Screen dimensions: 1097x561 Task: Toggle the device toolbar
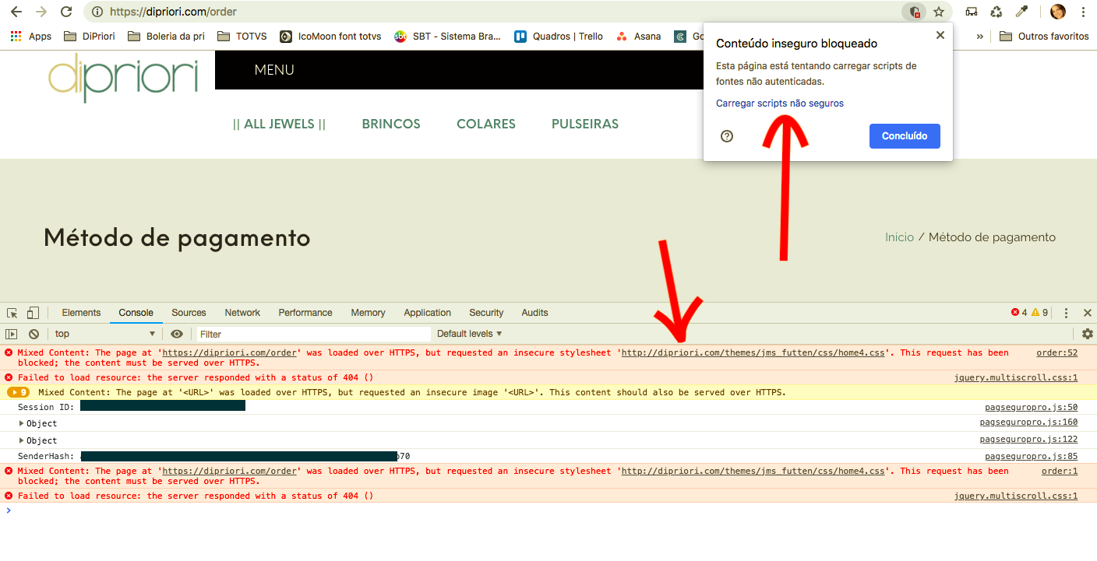33,313
